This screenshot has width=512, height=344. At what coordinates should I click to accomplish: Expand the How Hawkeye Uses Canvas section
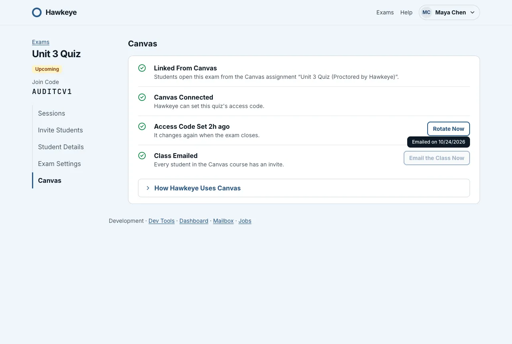click(304, 188)
